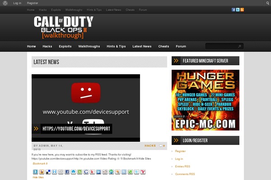Share the post on LinkedIn
The height and width of the screenshot is (180, 271).
pos(98,172)
